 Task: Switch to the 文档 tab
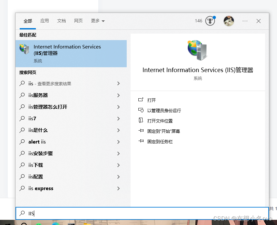coord(61,21)
